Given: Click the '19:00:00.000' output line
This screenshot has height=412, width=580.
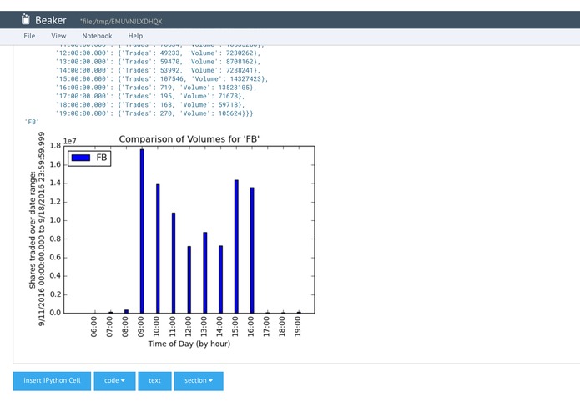Looking at the screenshot, I should coord(154,113).
